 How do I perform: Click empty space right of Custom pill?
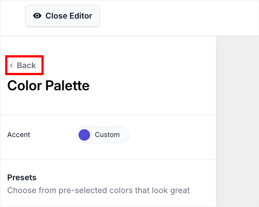(x=170, y=135)
